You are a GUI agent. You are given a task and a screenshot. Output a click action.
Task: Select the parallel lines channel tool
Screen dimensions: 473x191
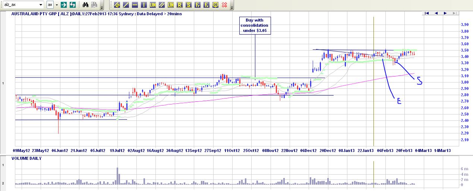point(162,5)
